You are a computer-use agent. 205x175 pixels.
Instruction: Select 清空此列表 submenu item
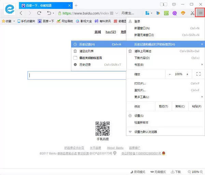[99, 51]
